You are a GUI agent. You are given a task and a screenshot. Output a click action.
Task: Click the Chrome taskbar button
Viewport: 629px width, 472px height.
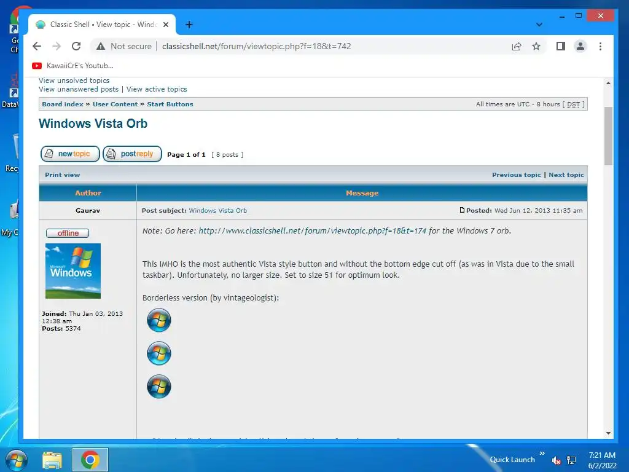[x=90, y=460]
